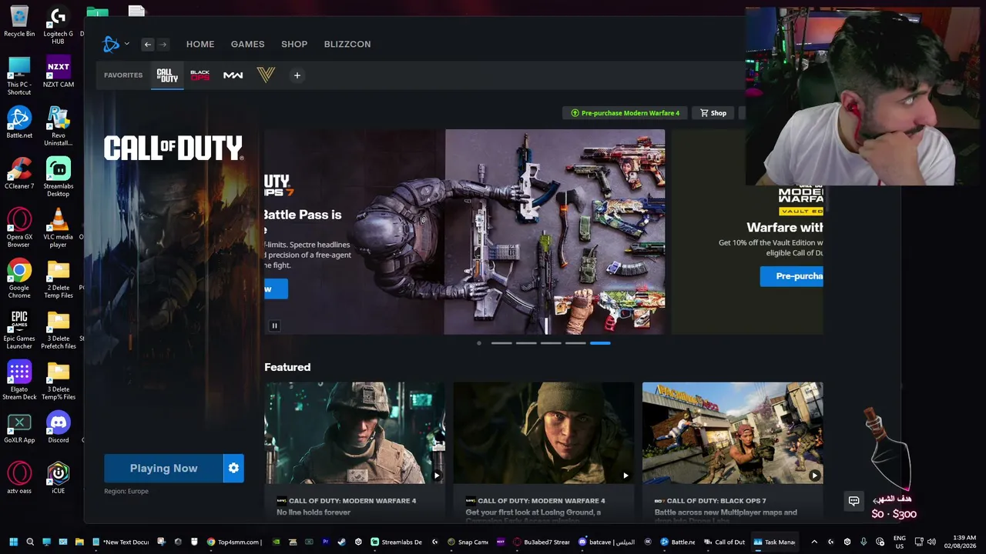Open the Battle.net desktop shortcut

point(19,123)
